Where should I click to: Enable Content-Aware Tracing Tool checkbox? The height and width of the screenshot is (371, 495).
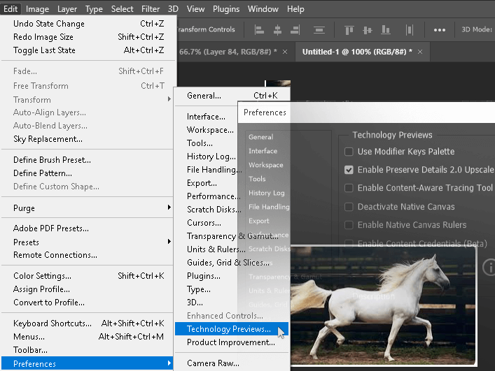[x=349, y=188]
